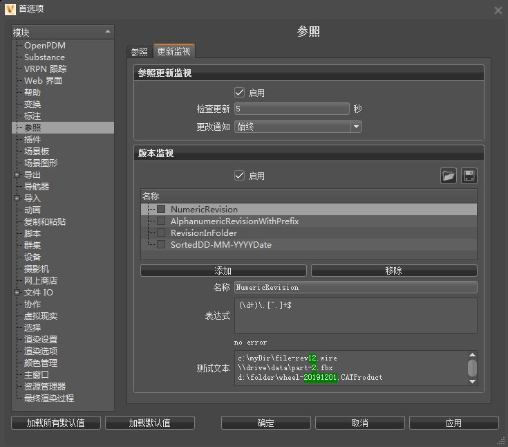Toggle 启用 checkbox under 版本监视

pyautogui.click(x=239, y=176)
